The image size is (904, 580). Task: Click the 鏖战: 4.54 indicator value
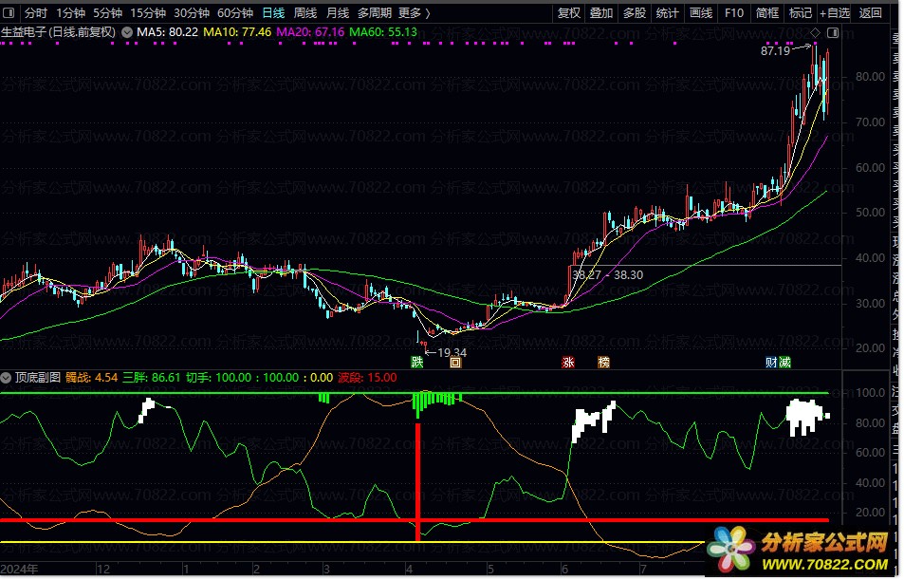92,378
